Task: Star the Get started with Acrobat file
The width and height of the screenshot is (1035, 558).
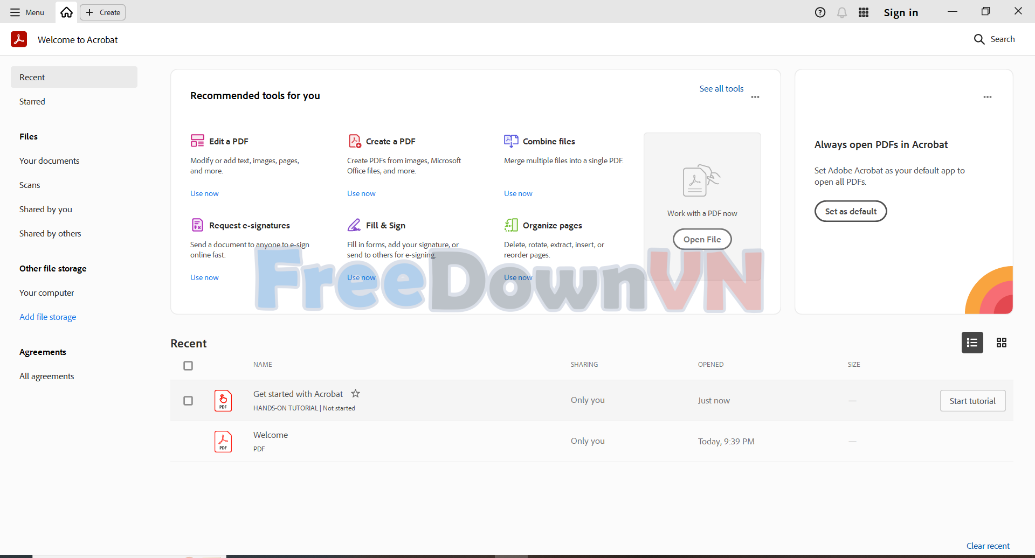Action: (355, 394)
